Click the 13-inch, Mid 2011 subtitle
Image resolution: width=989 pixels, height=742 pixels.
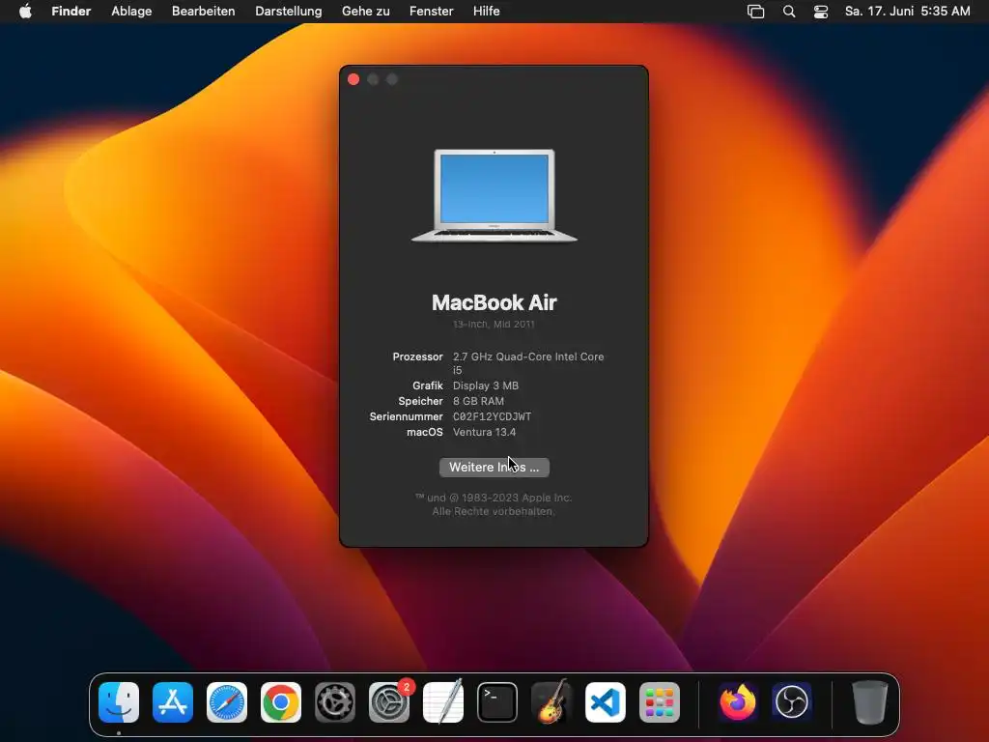494,325
